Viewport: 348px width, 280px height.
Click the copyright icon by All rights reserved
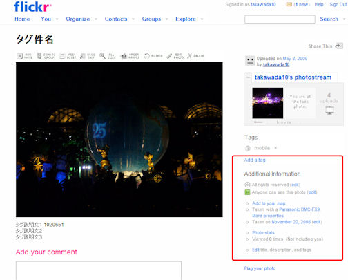(247, 185)
